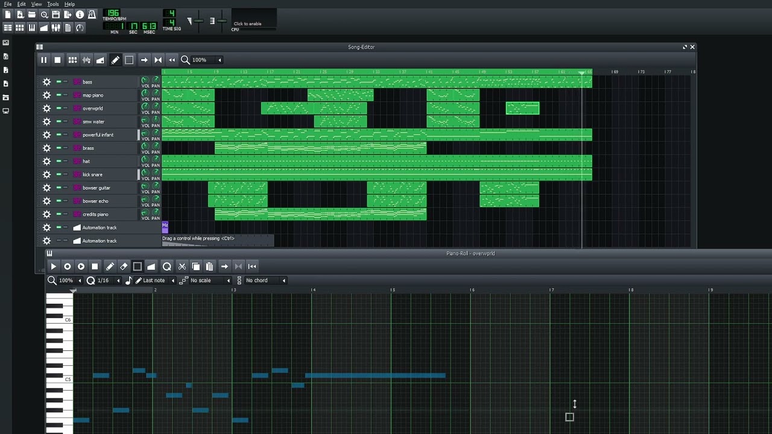Toggle the metronome icon

pos(92,14)
